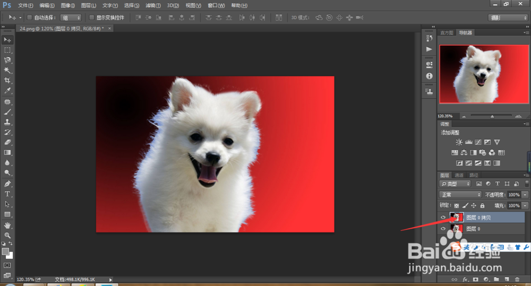Open the 组 auto-select dropdown
This screenshot has width=531, height=286.
tap(71, 18)
